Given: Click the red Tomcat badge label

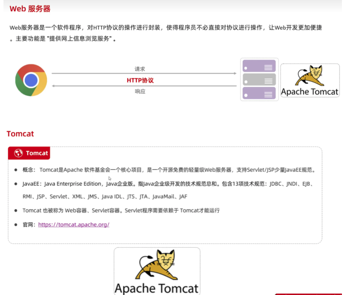Looking at the screenshot, I should click(x=29, y=153).
